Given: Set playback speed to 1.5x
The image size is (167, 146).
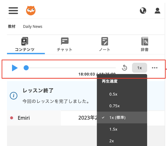Looking at the screenshot, I should (113, 129).
